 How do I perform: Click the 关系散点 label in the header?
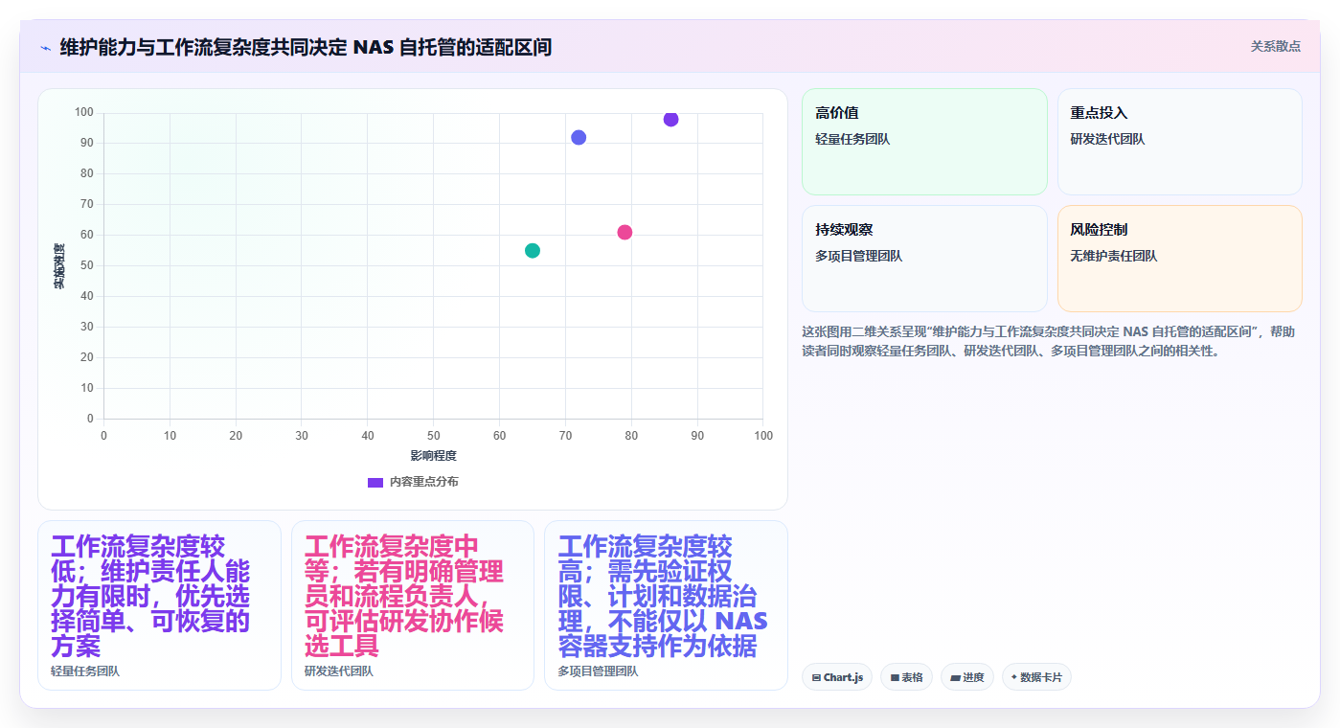[1275, 46]
